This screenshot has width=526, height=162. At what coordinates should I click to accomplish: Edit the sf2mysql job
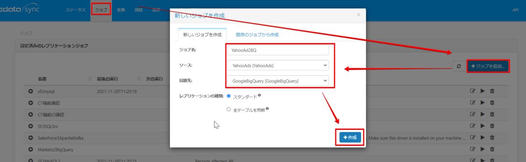[473, 91]
